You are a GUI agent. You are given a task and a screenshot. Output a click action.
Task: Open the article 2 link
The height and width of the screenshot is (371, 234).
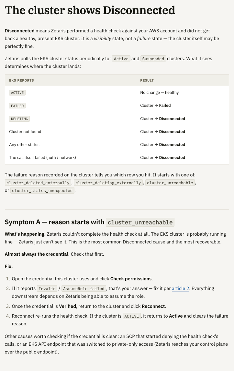(x=180, y=288)
